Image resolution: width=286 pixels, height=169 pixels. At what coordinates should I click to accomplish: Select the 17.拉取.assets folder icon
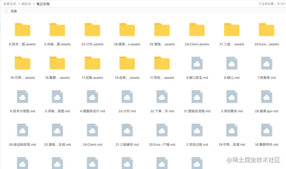pos(92,63)
